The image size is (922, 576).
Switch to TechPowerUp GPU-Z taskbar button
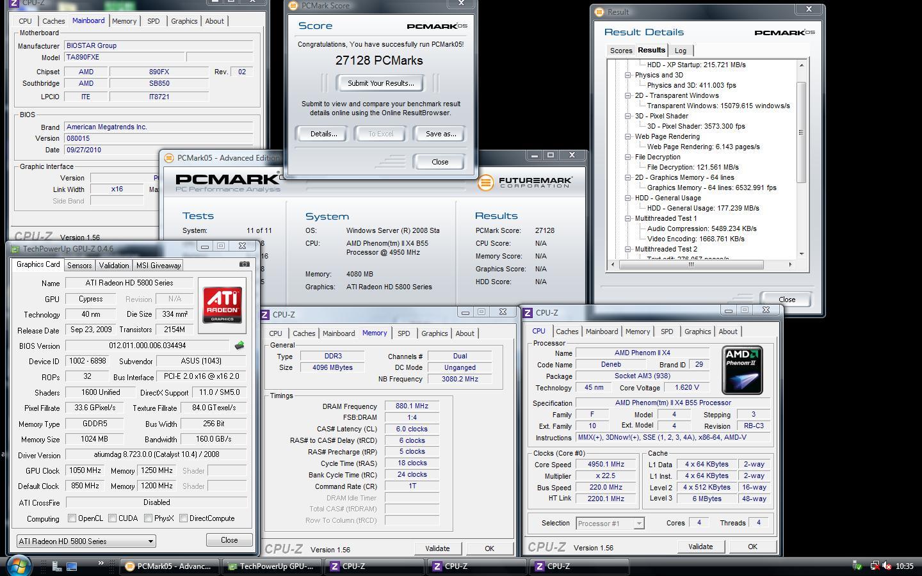tap(271, 566)
